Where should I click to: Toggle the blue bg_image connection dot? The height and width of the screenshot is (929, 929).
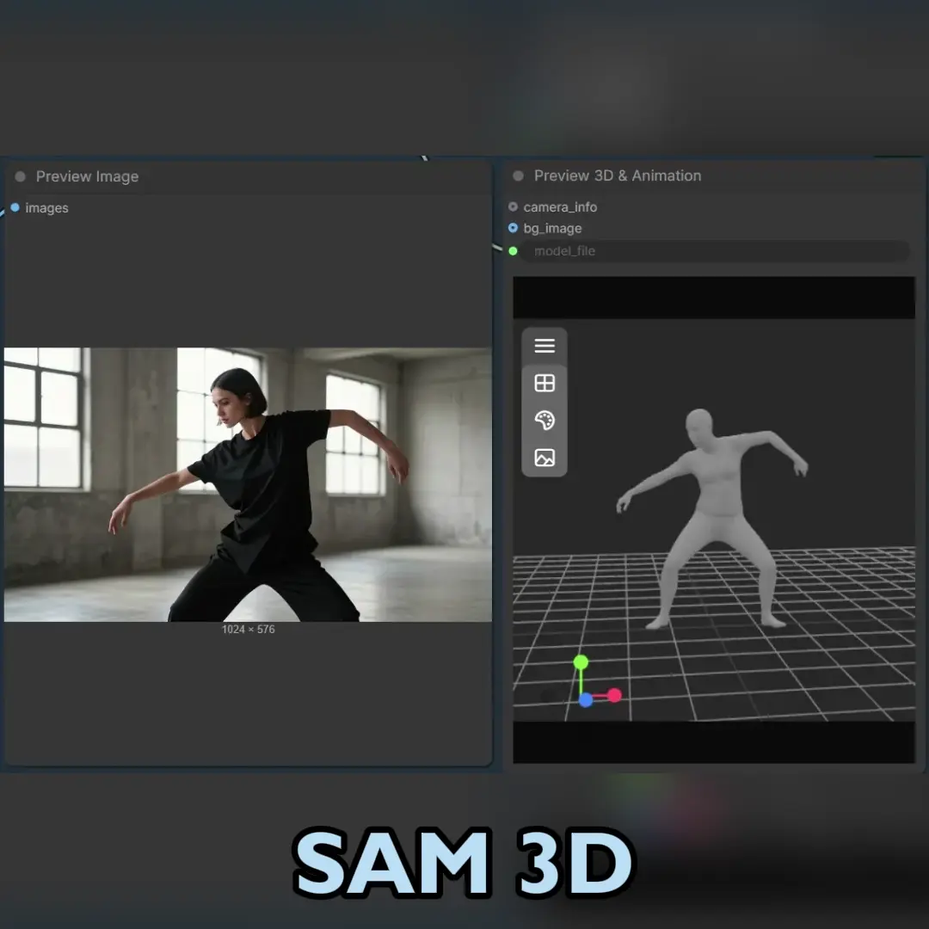coord(513,228)
